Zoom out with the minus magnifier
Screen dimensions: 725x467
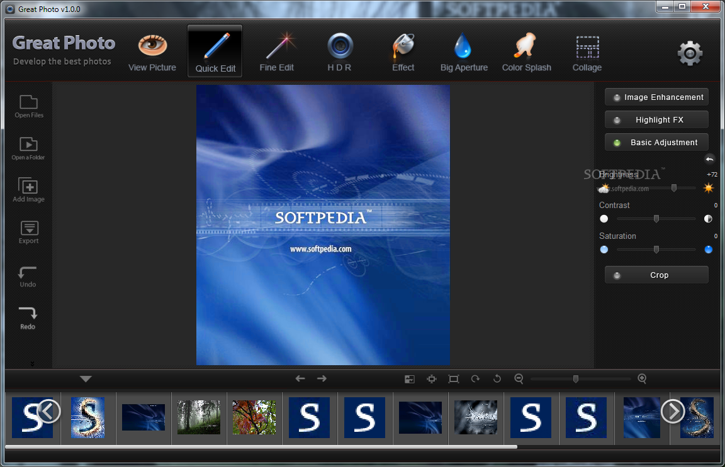click(x=519, y=379)
